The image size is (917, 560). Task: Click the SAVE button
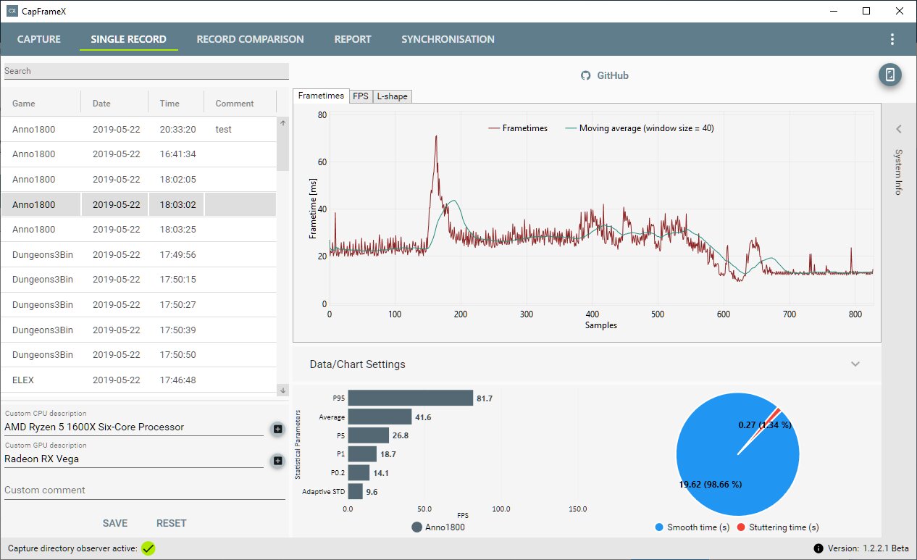115,523
